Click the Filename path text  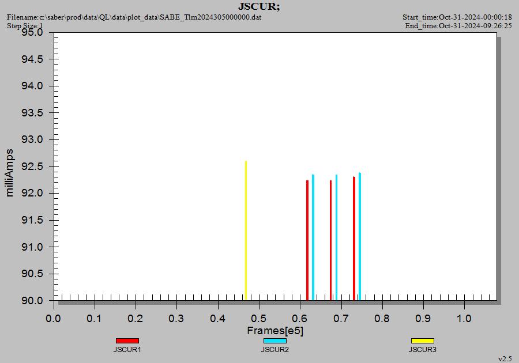tap(134, 17)
